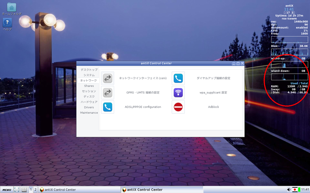This screenshot has height=193, width=310.
Task: Click the taskbar icon left of workspace 1
Action: [x=24, y=190]
